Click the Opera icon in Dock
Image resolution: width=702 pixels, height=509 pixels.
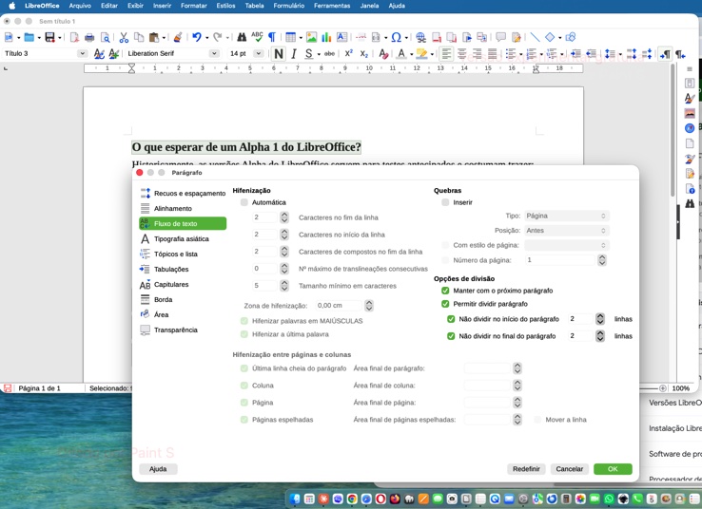point(380,499)
